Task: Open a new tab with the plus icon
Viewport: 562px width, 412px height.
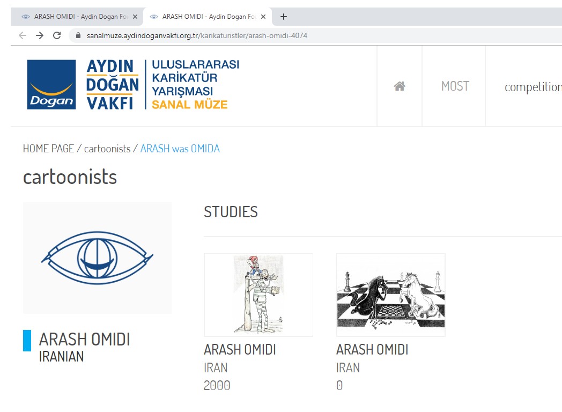Action: click(284, 17)
